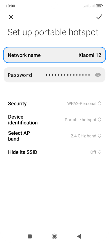Select the Security row label
This screenshot has height=243, width=109.
17,104
